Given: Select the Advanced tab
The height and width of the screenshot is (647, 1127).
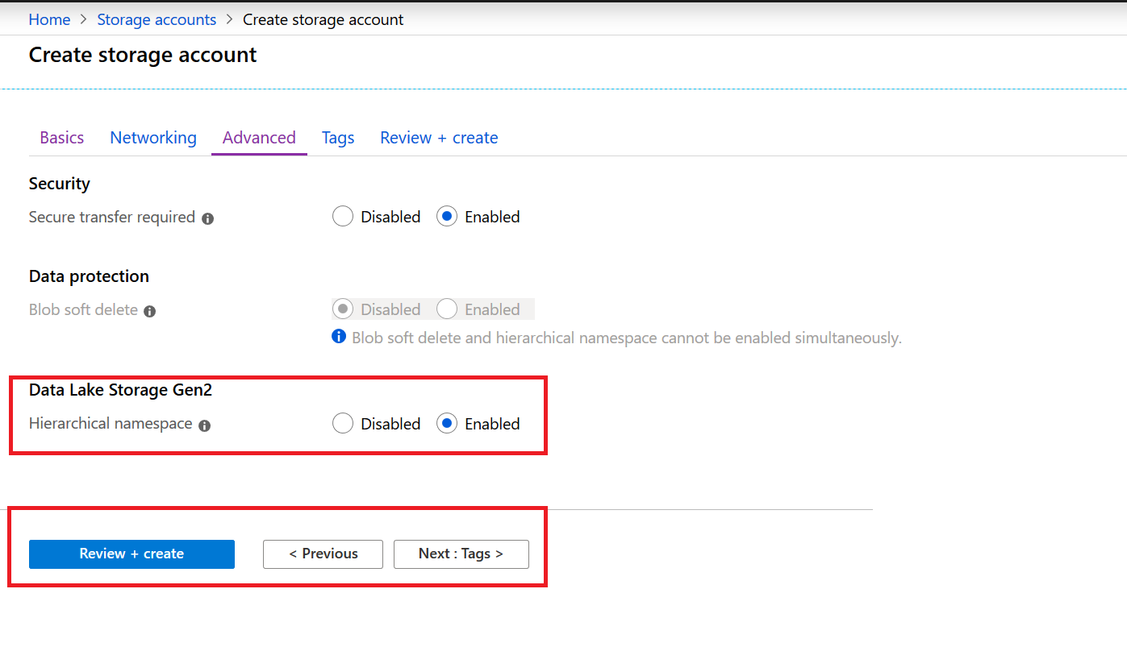Looking at the screenshot, I should coord(259,138).
